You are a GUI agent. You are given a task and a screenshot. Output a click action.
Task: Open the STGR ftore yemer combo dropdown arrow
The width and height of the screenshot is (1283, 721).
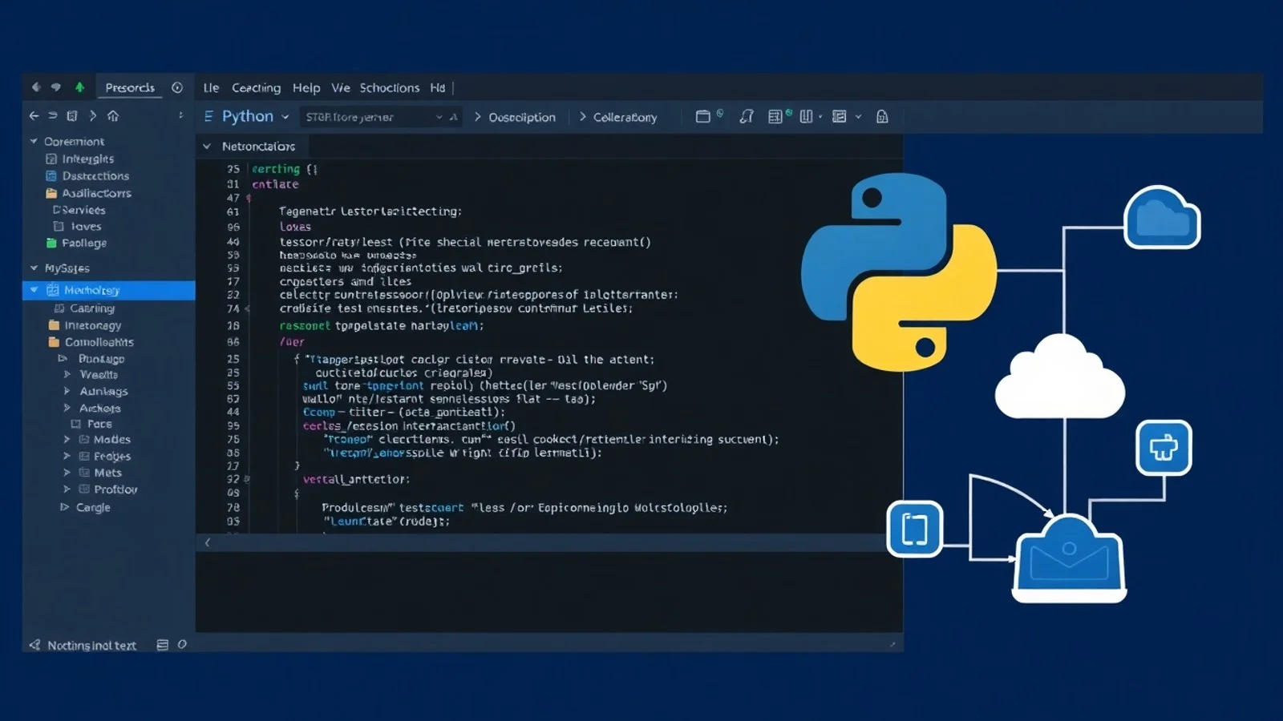(439, 117)
